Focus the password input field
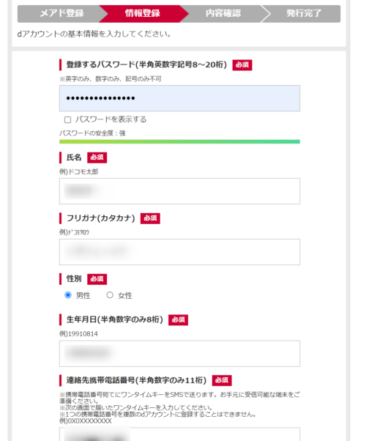 (x=179, y=98)
